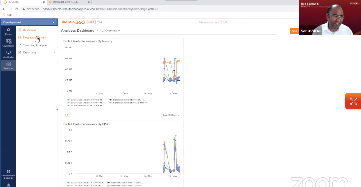
Task: Collapse the side navigation panel arrow
Action: point(57,109)
